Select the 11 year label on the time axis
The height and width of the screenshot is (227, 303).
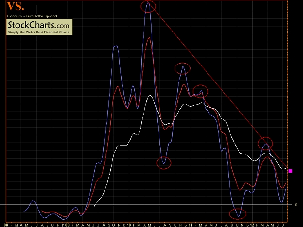(x=191, y=225)
